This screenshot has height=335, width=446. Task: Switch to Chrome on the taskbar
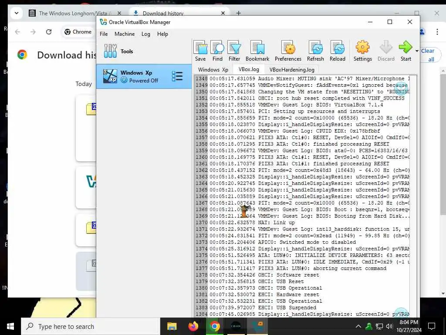pyautogui.click(x=215, y=326)
